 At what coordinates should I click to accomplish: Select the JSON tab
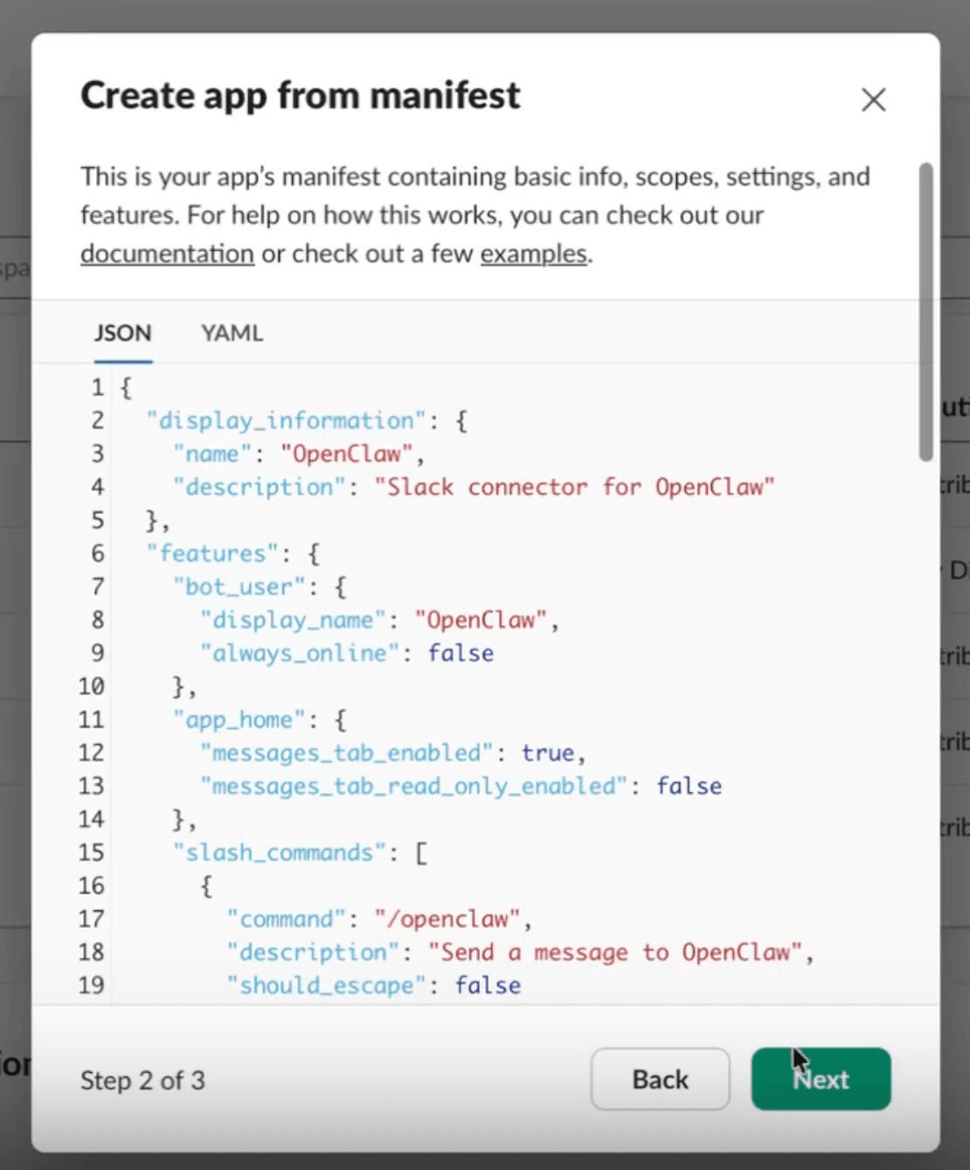122,333
